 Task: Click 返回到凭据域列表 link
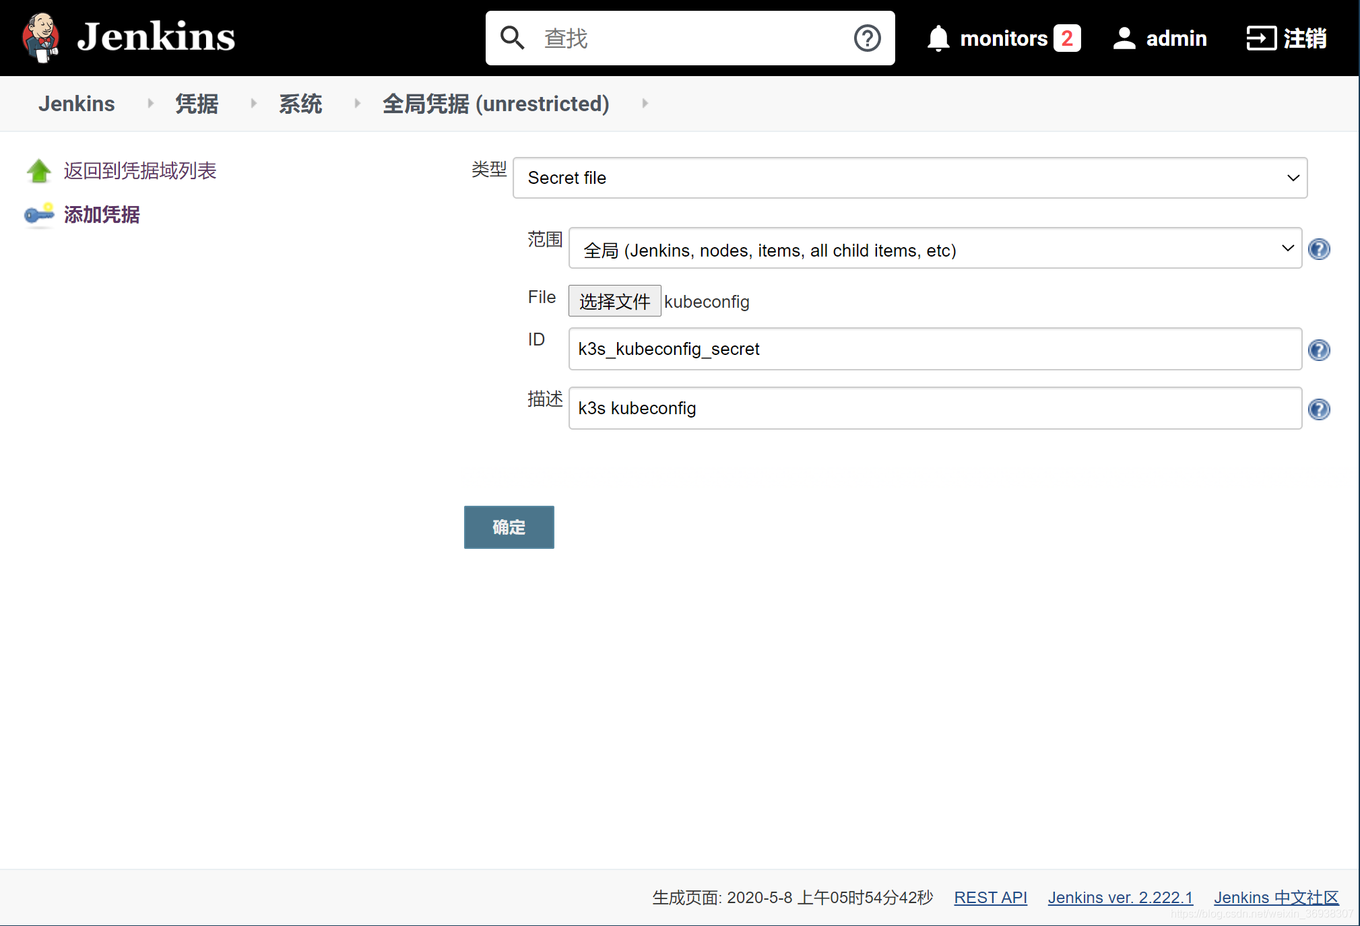[x=140, y=170]
